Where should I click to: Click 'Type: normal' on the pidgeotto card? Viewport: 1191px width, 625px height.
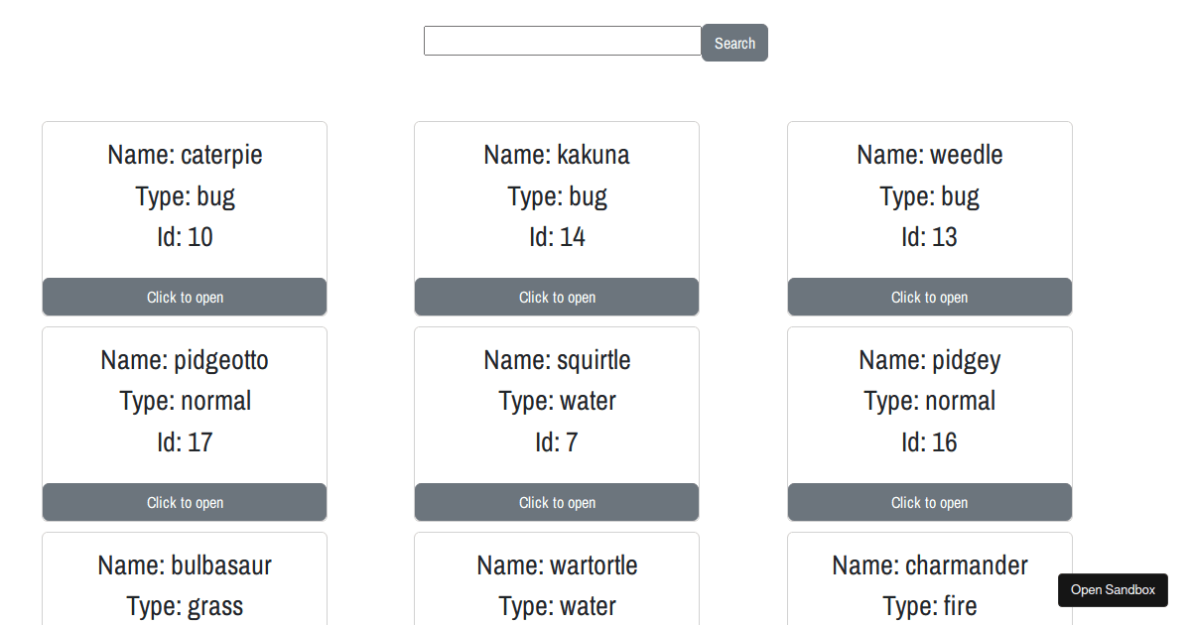(x=185, y=401)
